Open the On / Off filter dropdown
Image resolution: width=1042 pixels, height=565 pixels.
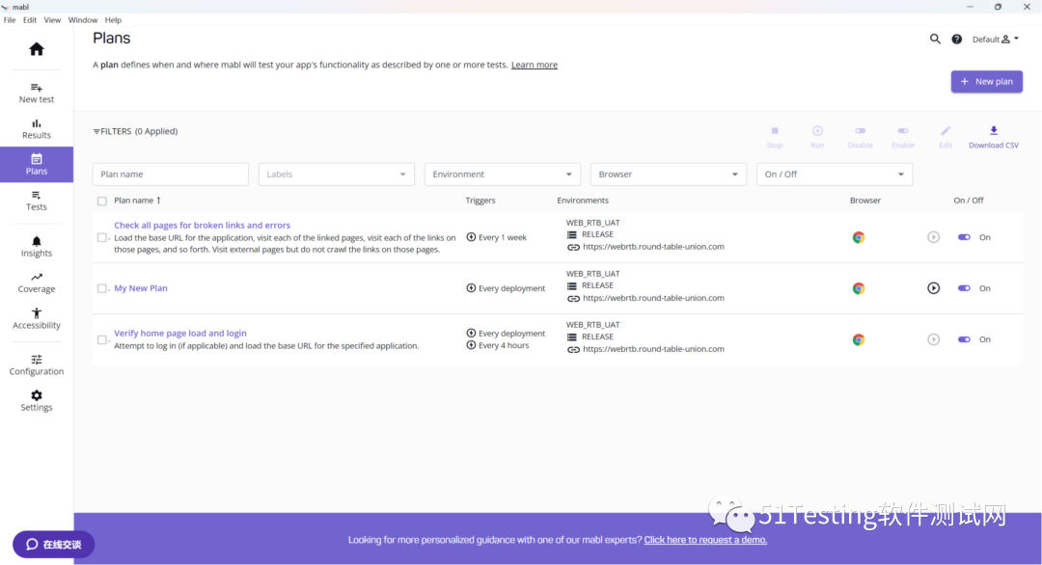[835, 174]
